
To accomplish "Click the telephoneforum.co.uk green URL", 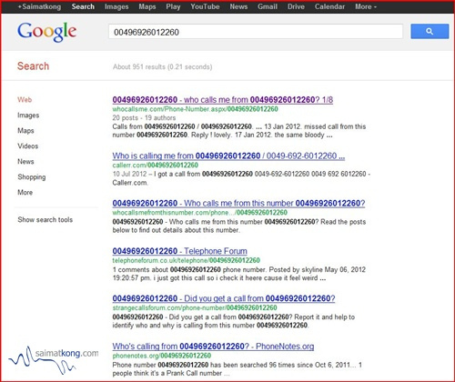I will click(x=187, y=260).
